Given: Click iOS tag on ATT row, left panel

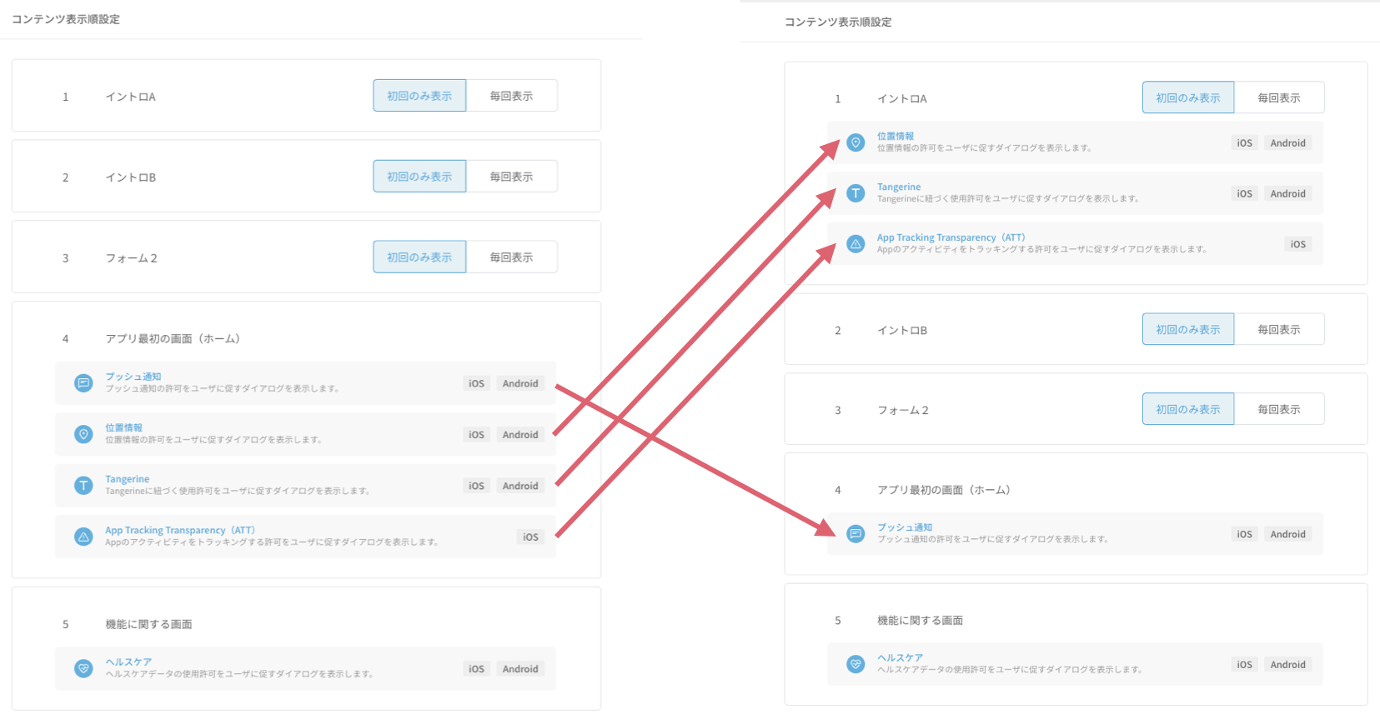Looking at the screenshot, I should coord(530,537).
